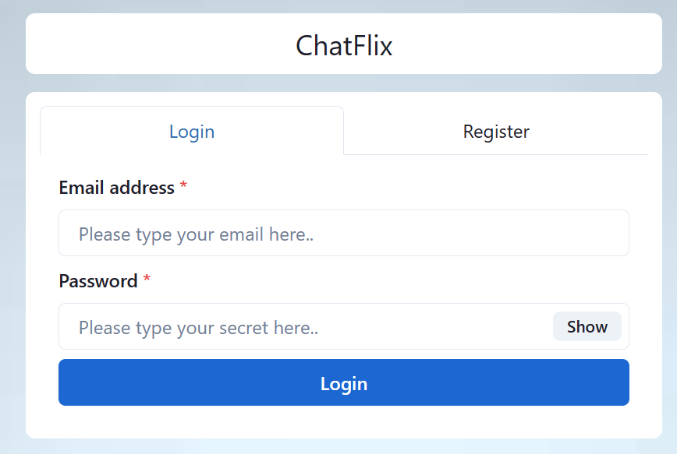Click the white form card area
The width and height of the screenshot is (677, 454).
point(344,424)
